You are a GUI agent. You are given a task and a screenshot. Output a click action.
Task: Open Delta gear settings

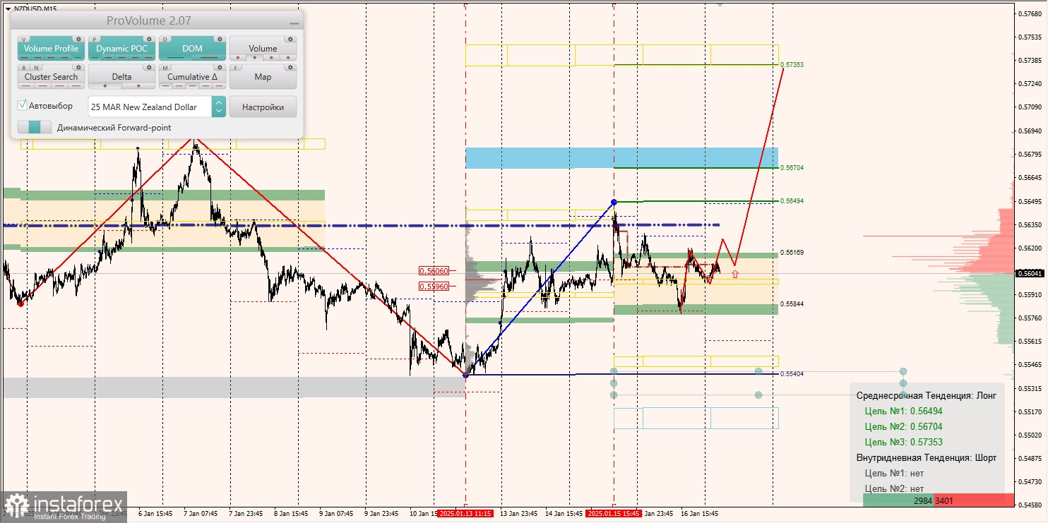coord(149,68)
